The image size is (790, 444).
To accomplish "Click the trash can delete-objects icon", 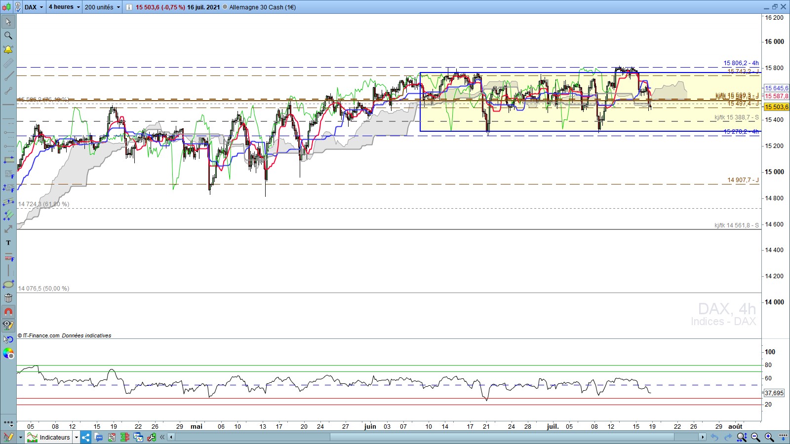I will pos(8,298).
